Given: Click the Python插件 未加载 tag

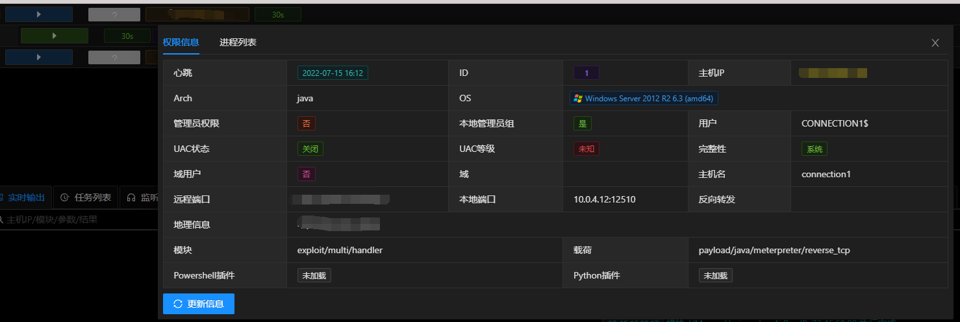Looking at the screenshot, I should [x=715, y=275].
